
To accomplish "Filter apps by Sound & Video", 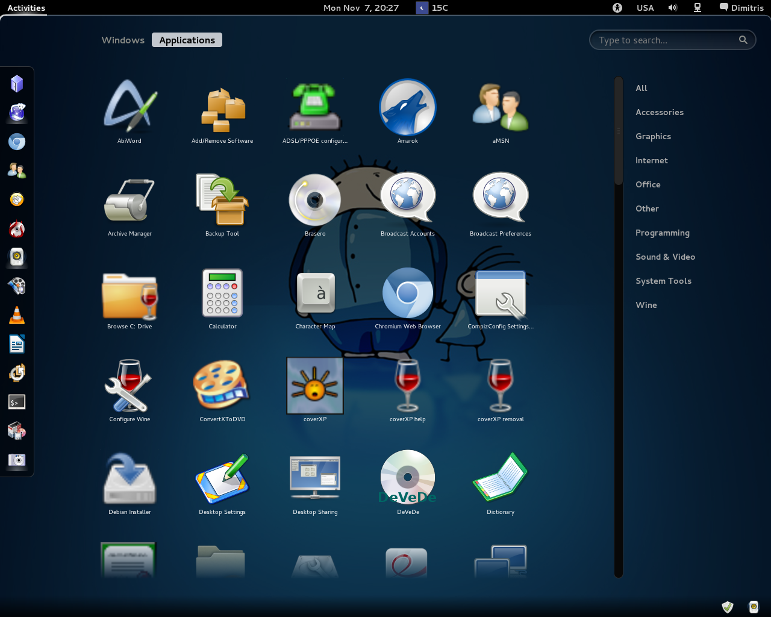I will pos(665,257).
